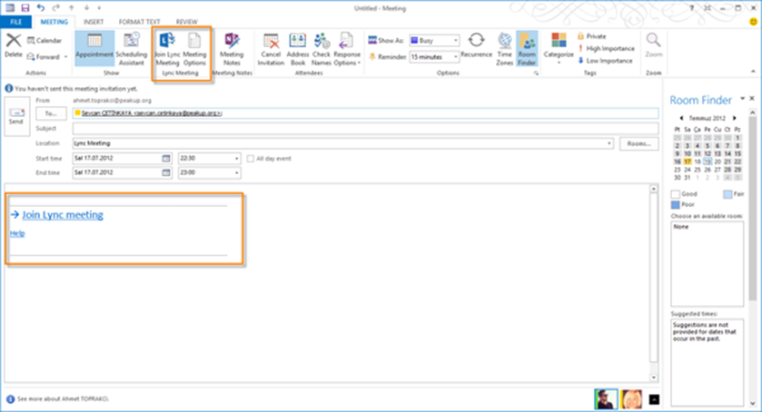Expand the Location dropdown arrow
The height and width of the screenshot is (412, 762).
[609, 143]
